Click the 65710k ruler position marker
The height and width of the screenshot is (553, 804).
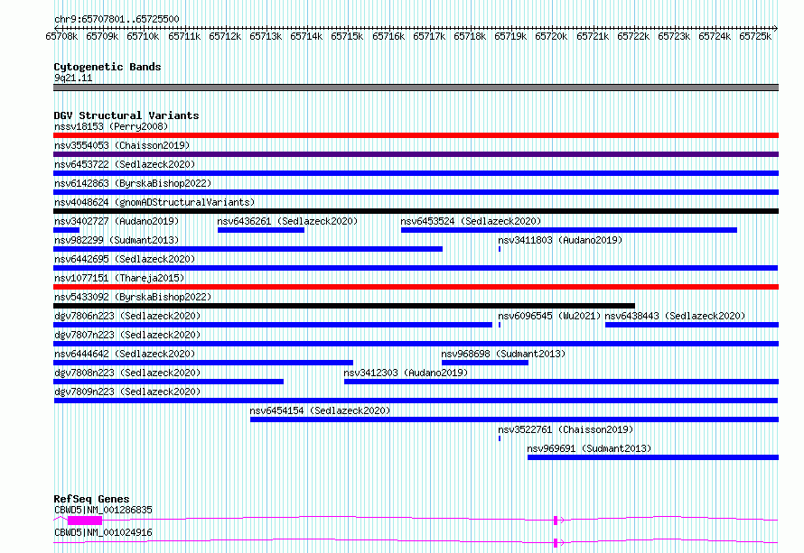coord(143,36)
